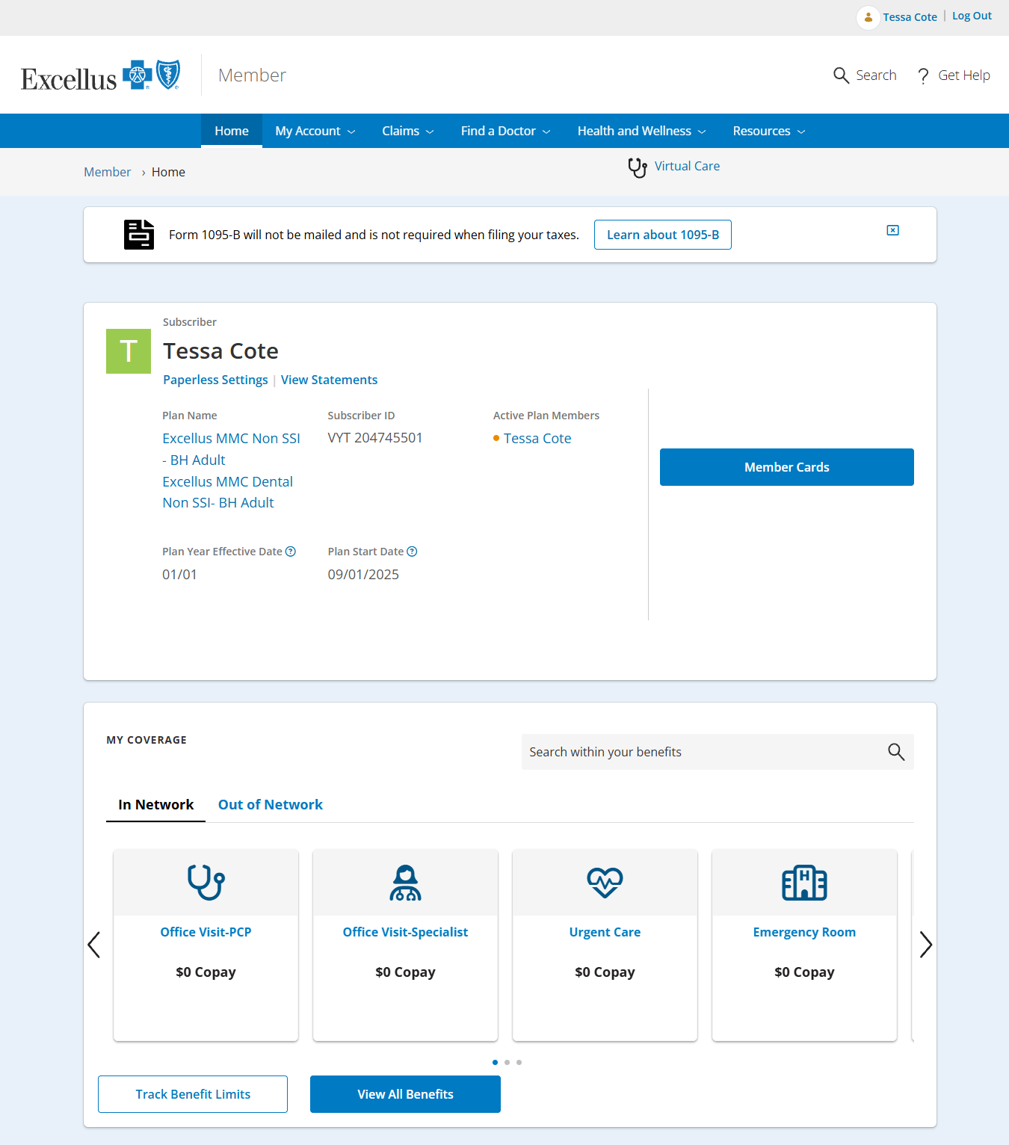Click the Office Visit-PCP stethoscope icon
1009x1145 pixels.
pyautogui.click(x=206, y=883)
